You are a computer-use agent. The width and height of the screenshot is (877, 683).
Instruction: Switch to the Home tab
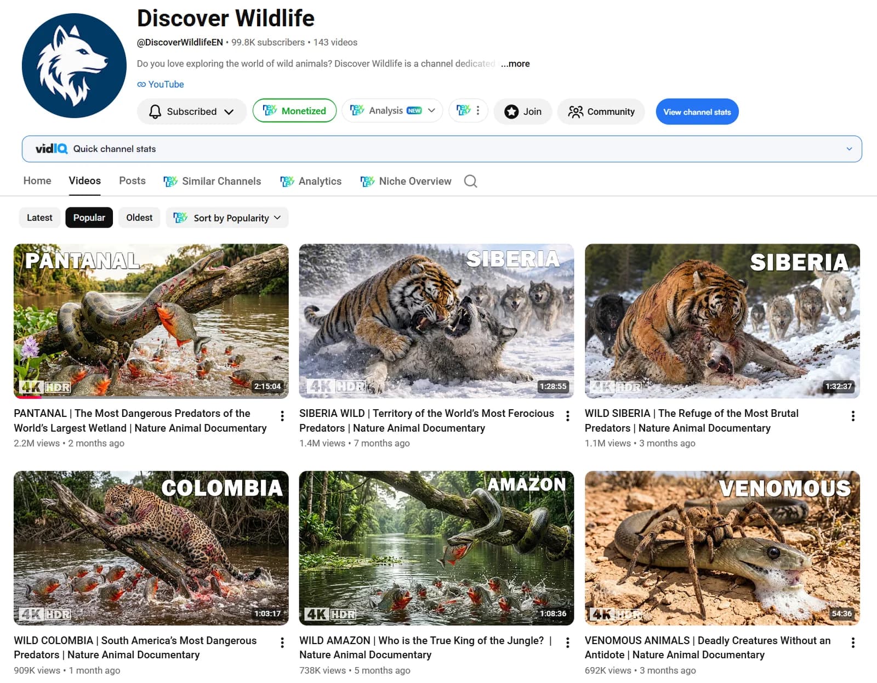[x=37, y=180]
